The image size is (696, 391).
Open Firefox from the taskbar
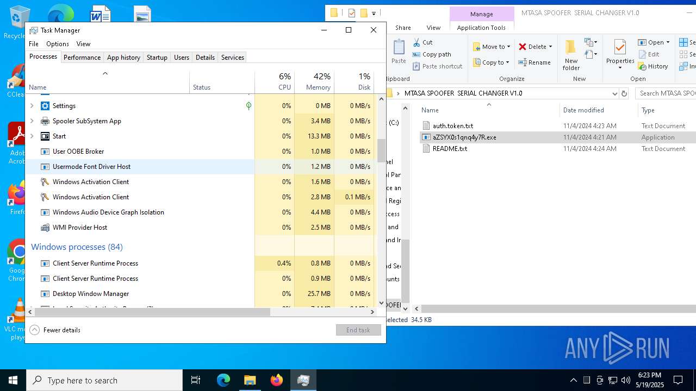pyautogui.click(x=276, y=380)
